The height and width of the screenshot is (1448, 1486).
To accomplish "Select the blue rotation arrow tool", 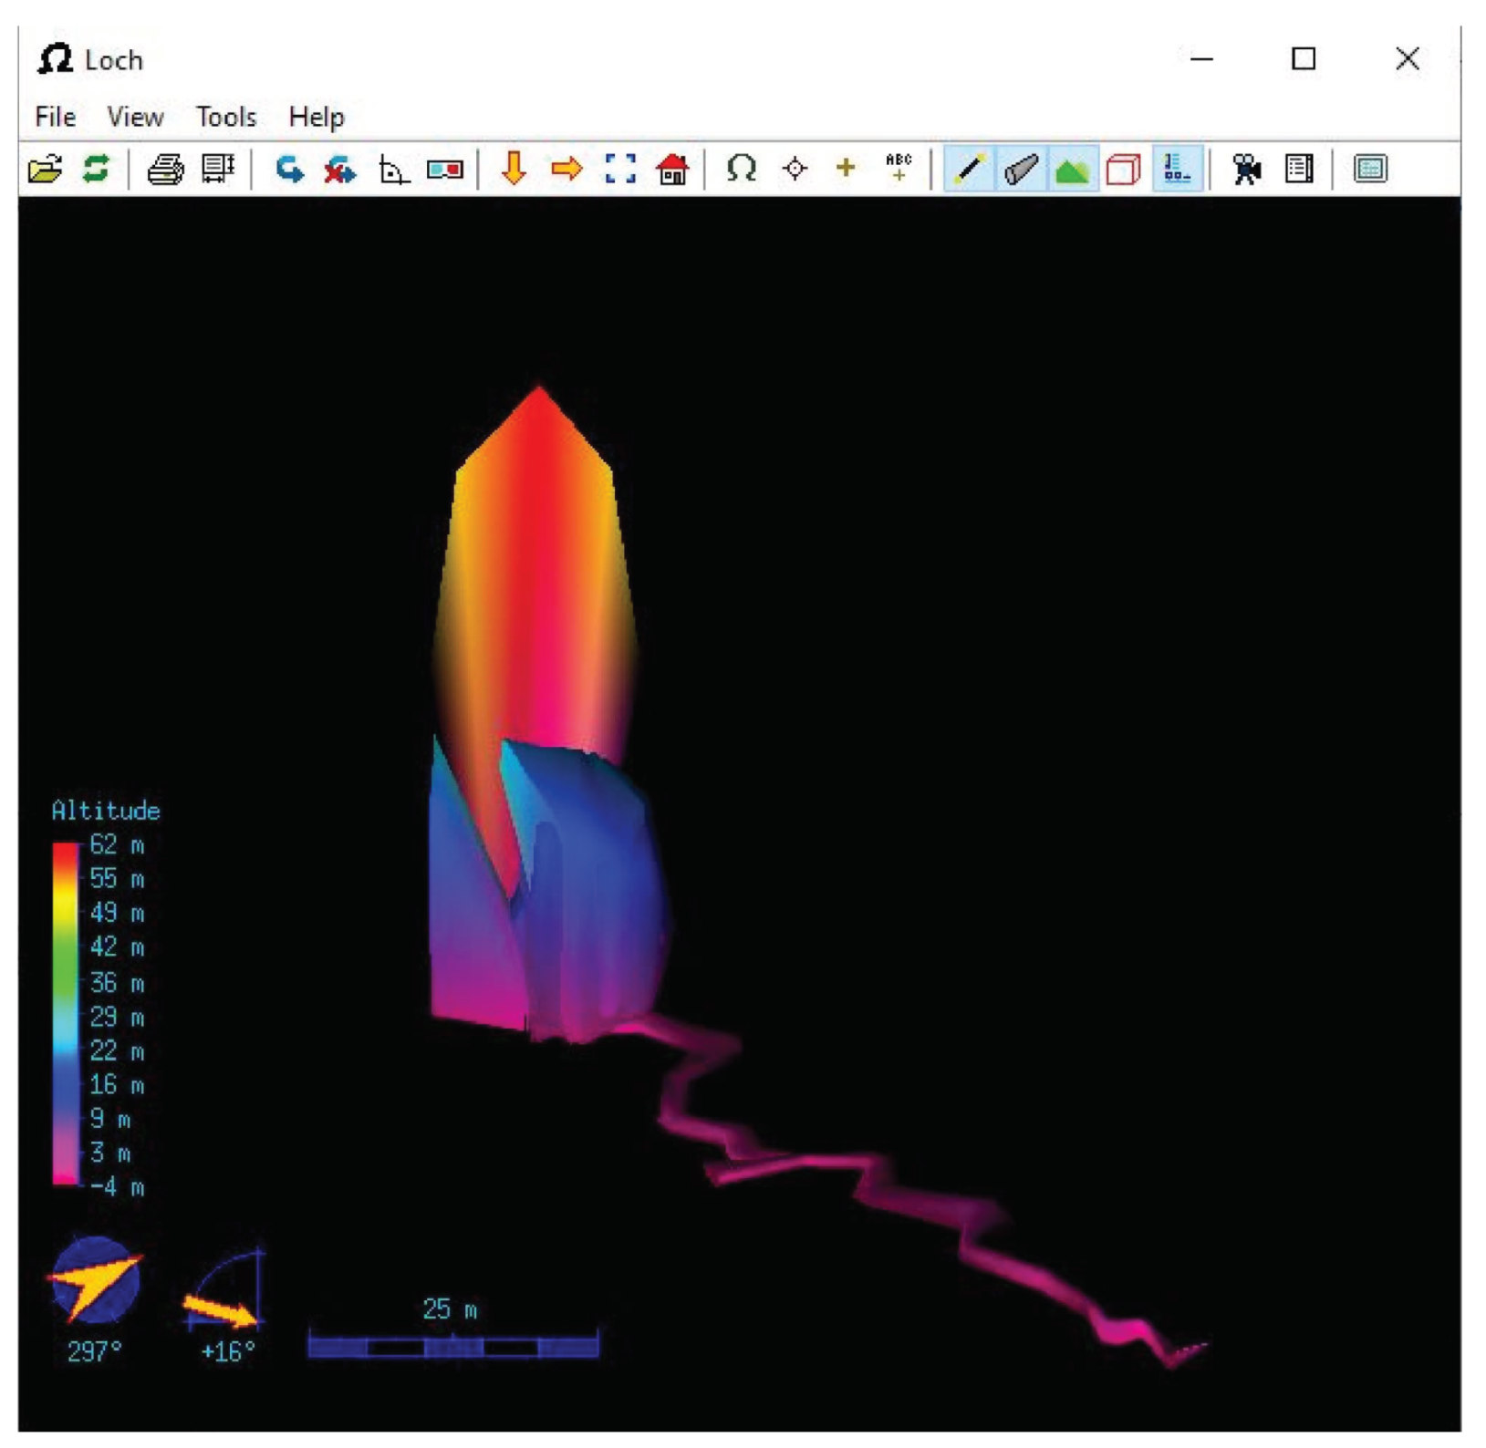I will coord(289,170).
